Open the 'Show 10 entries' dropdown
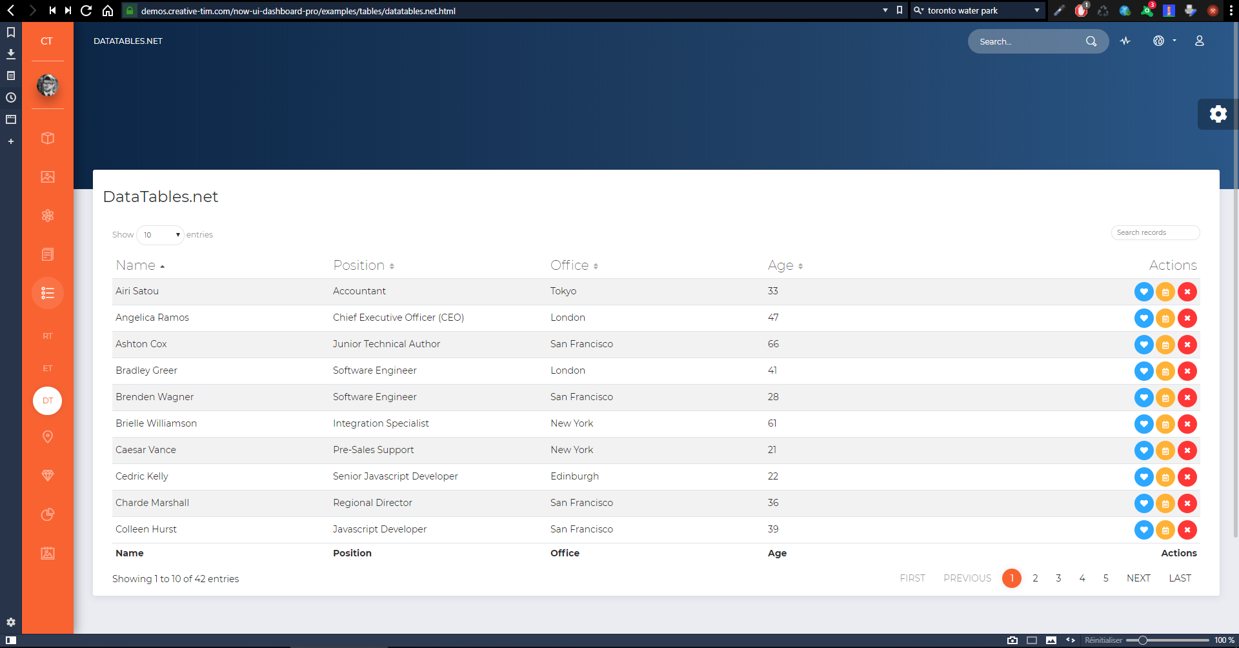1239x648 pixels. click(159, 235)
